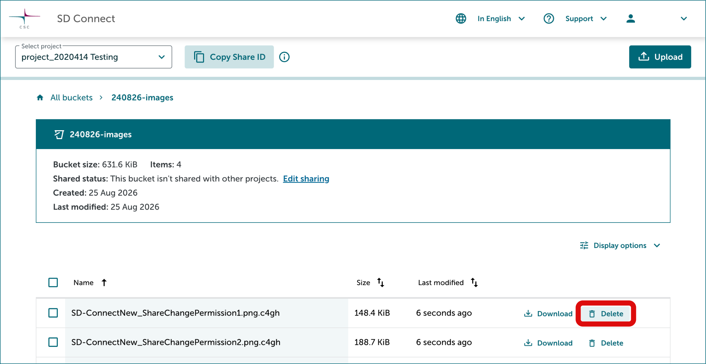Viewport: 706px width, 364px height.
Task: Click the Upload button
Action: pos(660,57)
